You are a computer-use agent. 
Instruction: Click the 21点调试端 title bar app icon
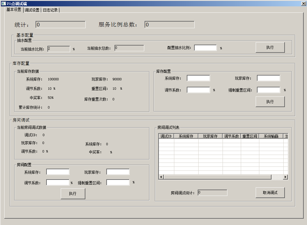click(3, 3)
